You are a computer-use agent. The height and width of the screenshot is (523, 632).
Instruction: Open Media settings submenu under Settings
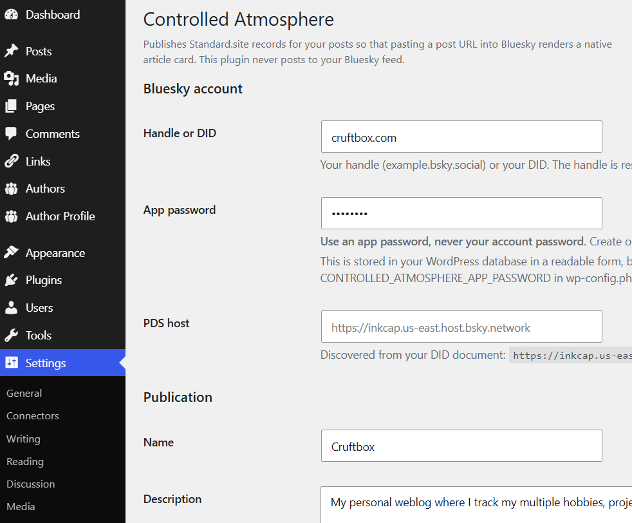(21, 506)
